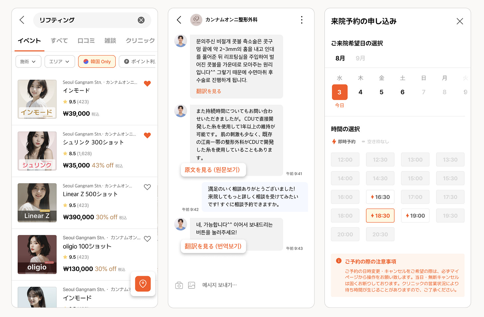Clear the リフティング search field
This screenshot has width=484, height=317.
click(141, 20)
